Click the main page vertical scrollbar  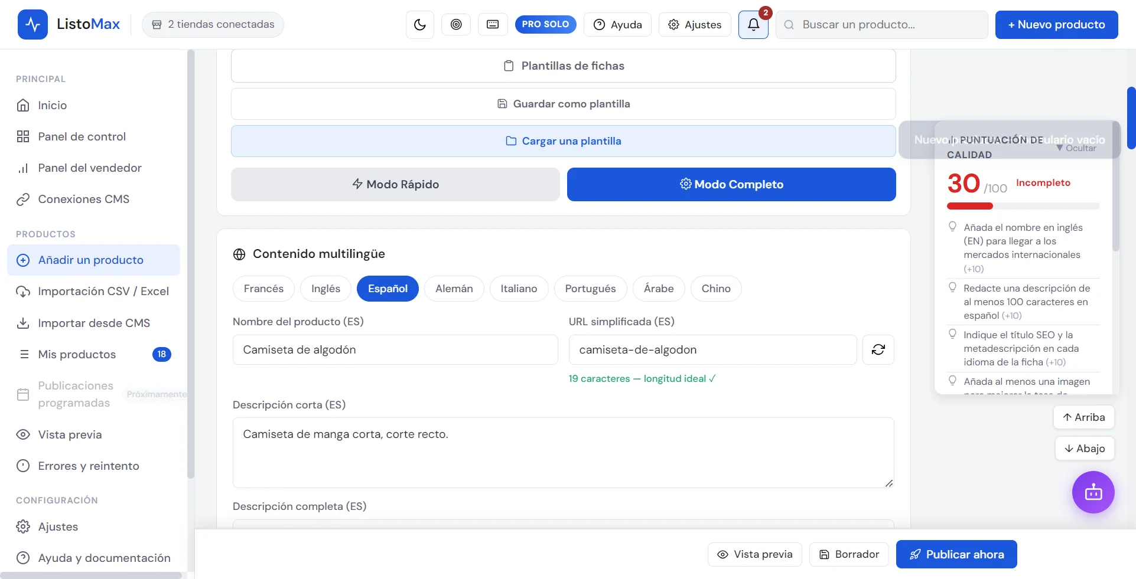point(1131,118)
